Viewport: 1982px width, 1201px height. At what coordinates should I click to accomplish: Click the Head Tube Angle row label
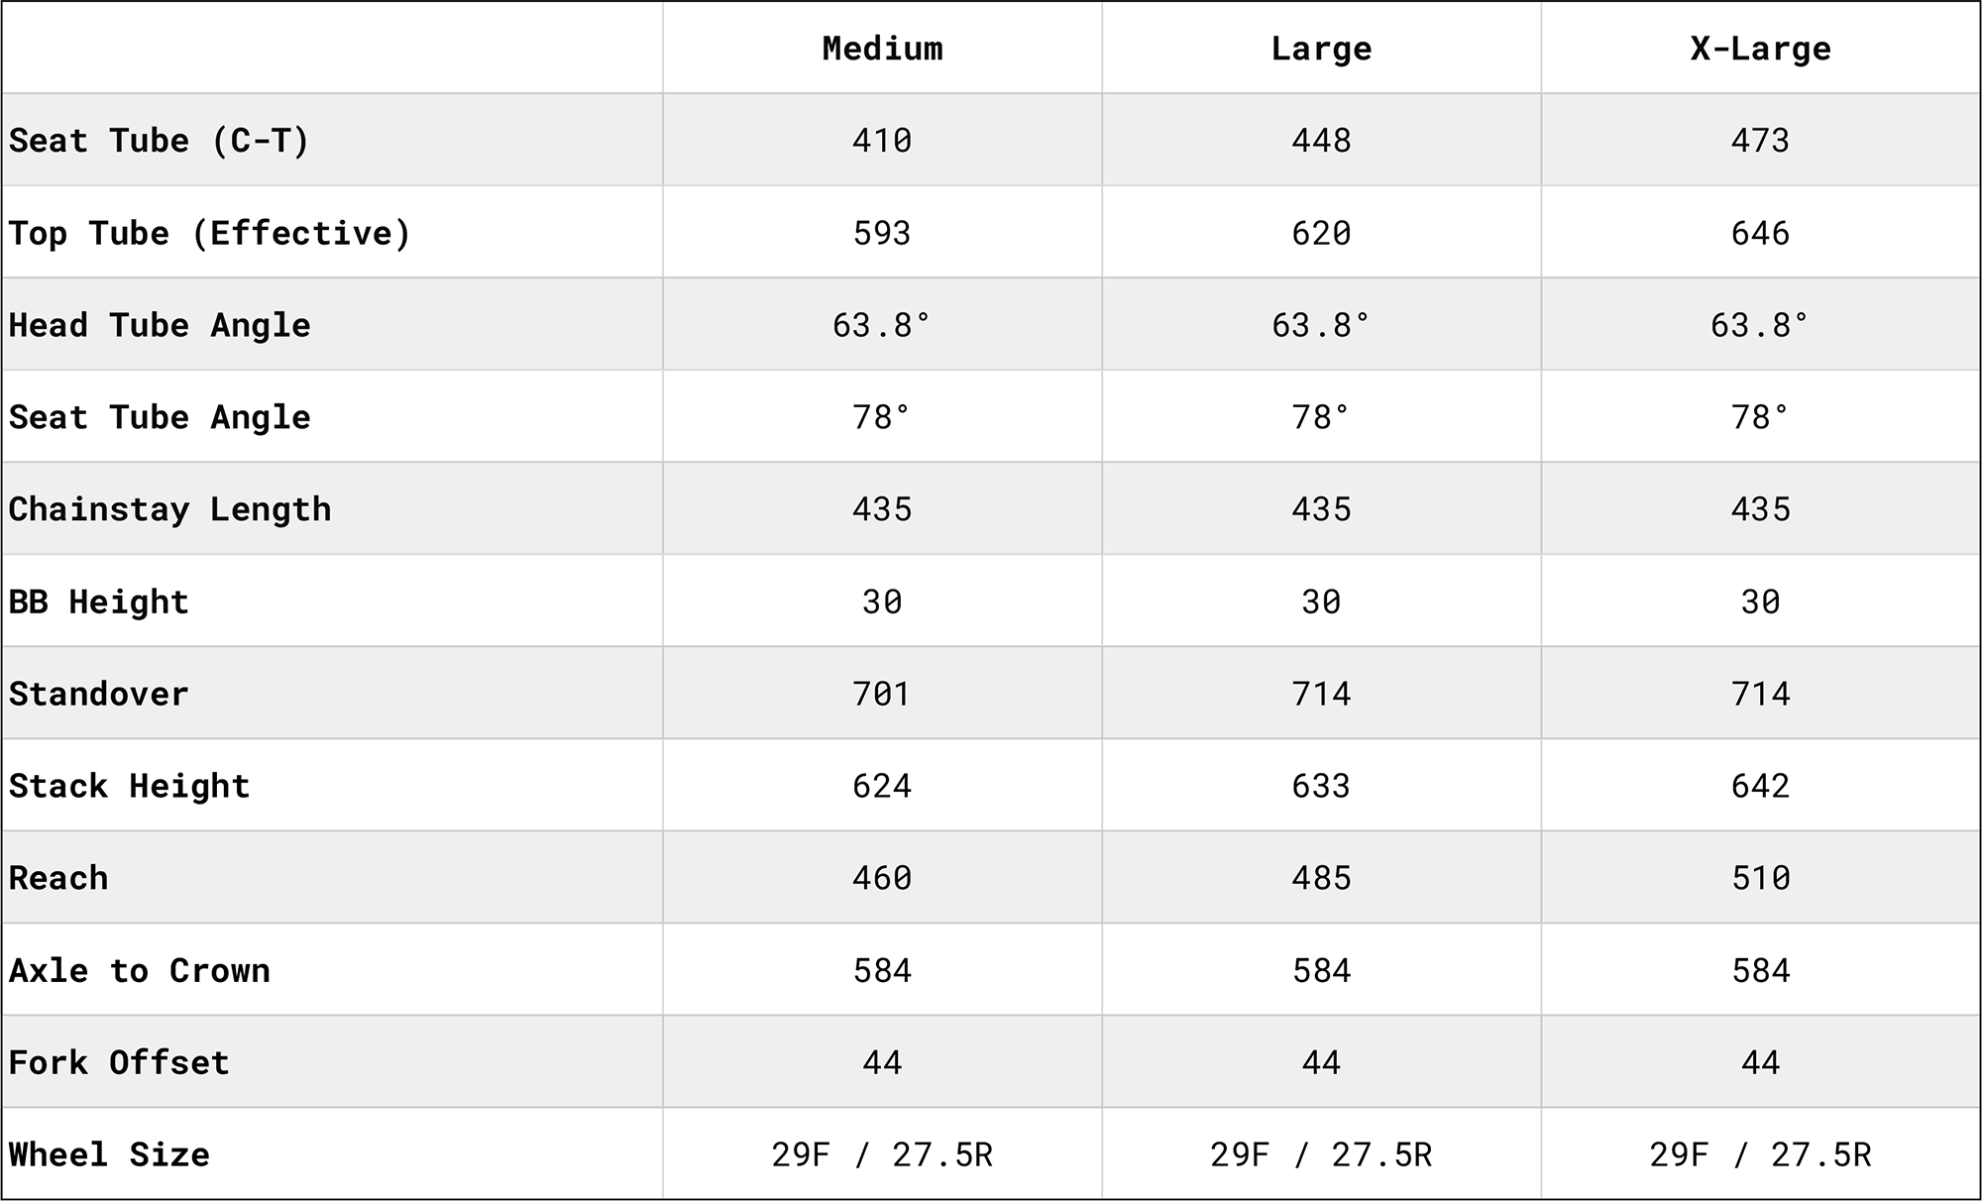[x=160, y=325]
